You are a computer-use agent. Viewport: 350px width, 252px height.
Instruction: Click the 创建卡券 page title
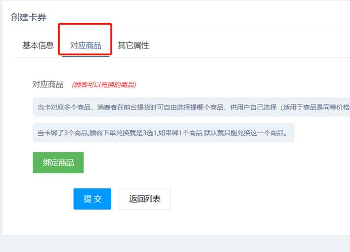point(28,17)
